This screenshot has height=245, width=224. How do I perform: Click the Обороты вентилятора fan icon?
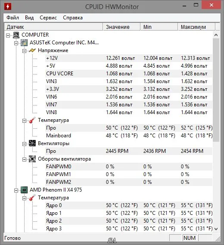coord(32,159)
